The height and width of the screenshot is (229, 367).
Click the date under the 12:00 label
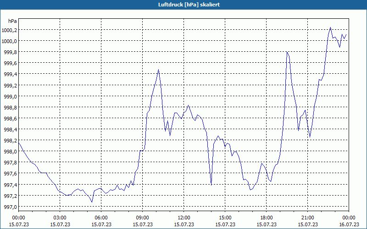184,224
